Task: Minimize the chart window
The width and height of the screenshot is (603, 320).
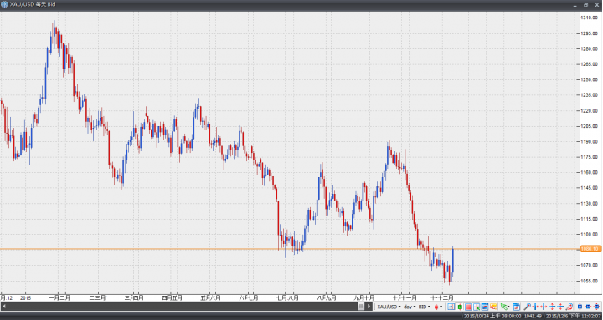Action: coord(575,5)
